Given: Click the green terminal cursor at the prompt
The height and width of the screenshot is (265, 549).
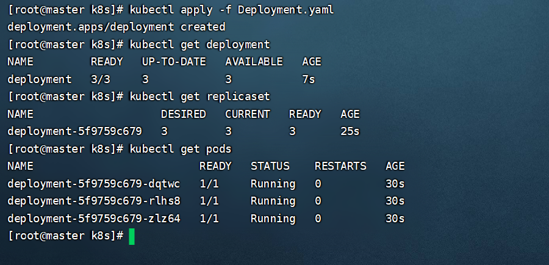Looking at the screenshot, I should point(132,236).
